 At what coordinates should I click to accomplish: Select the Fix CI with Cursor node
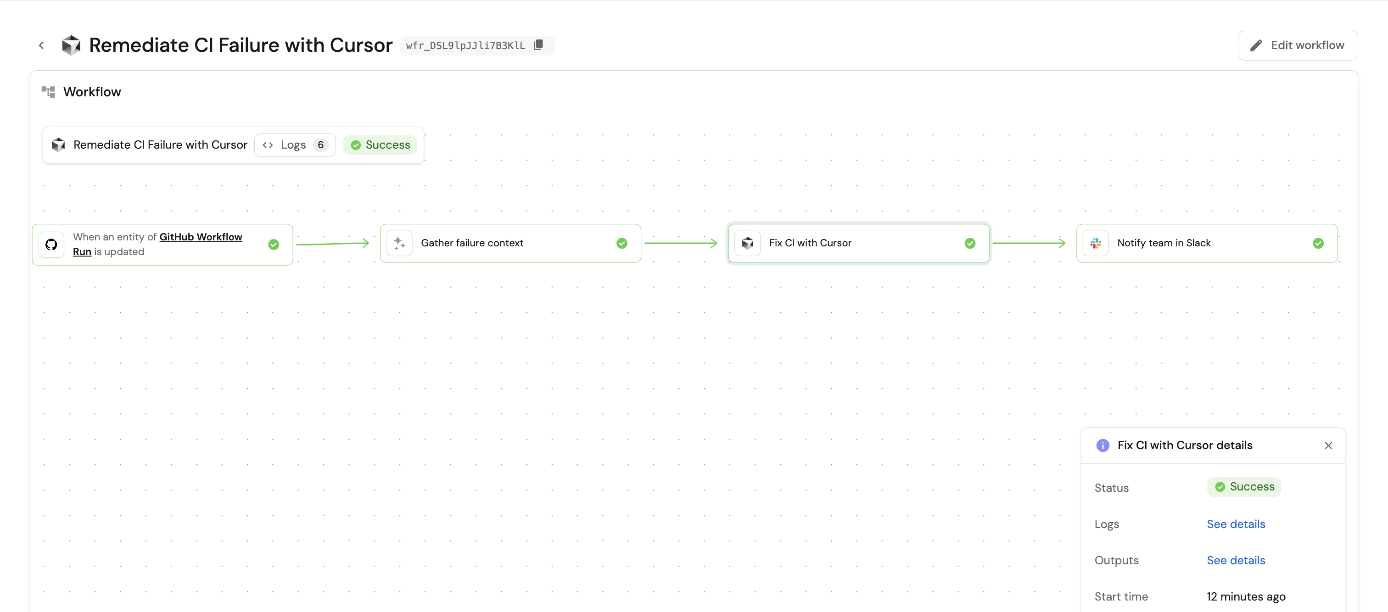(858, 243)
